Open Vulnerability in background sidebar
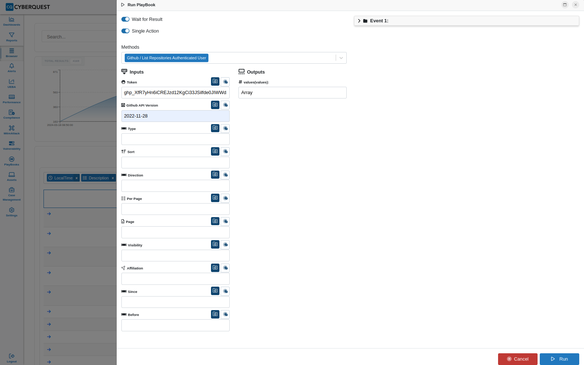 (12, 145)
